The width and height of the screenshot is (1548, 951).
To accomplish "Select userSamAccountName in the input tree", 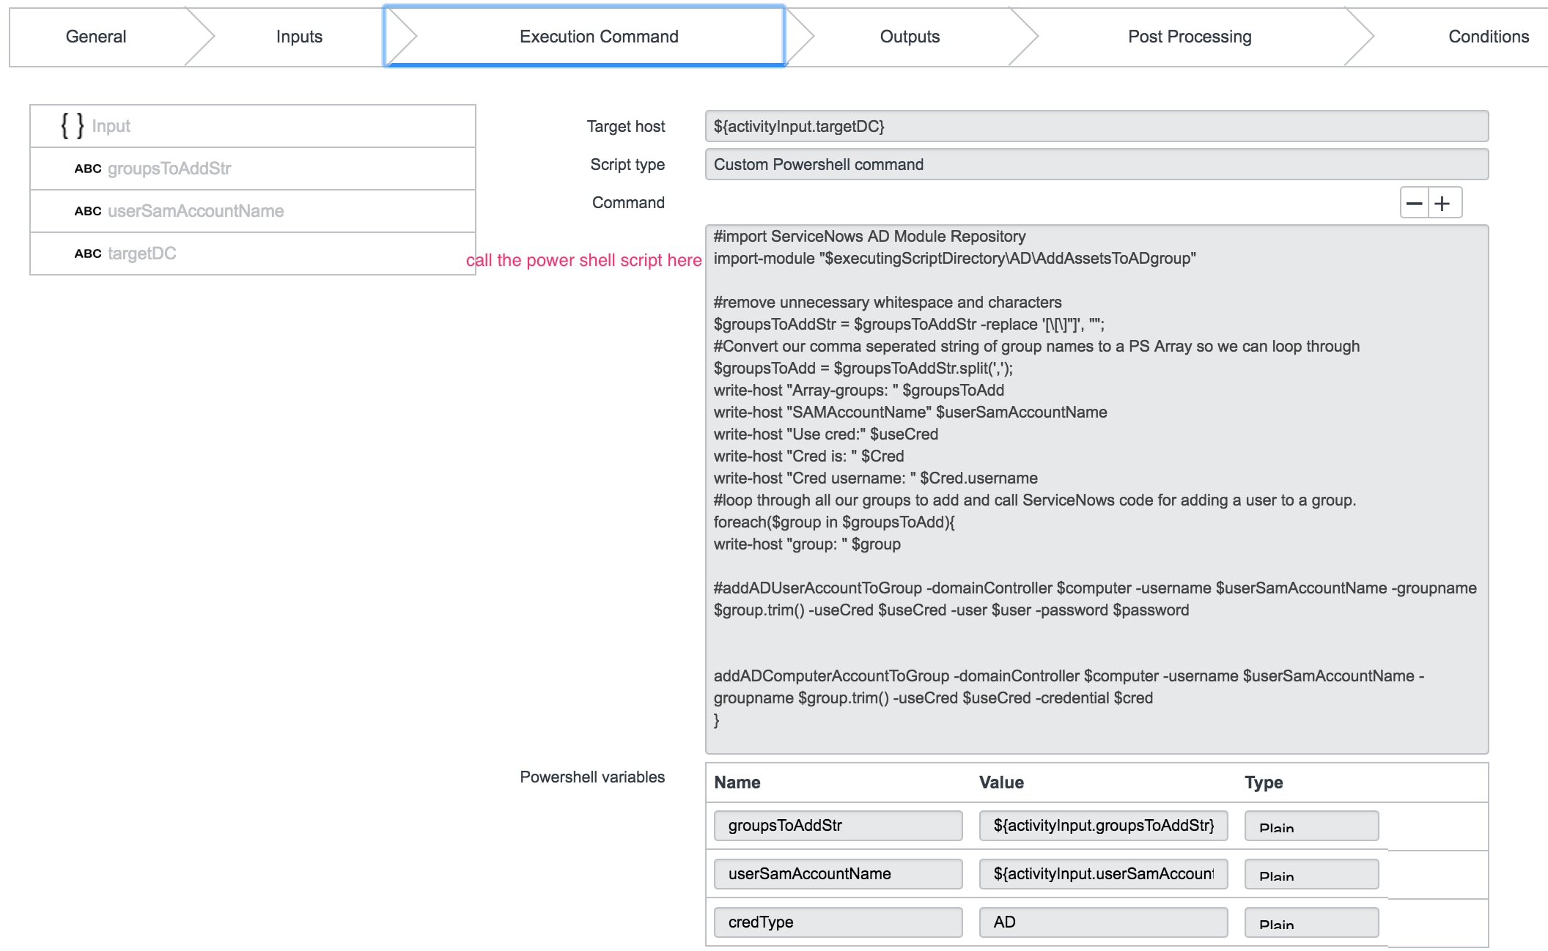I will [x=253, y=211].
